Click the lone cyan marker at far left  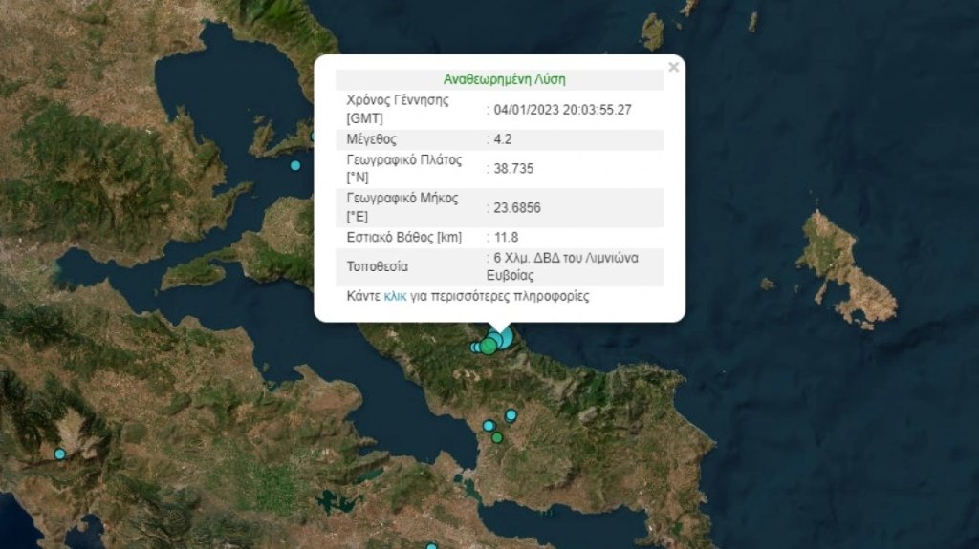point(59,454)
